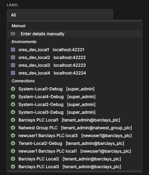Select Tenant-Local2-Debug connection
The image size is (149, 175).
click(x=75, y=144)
